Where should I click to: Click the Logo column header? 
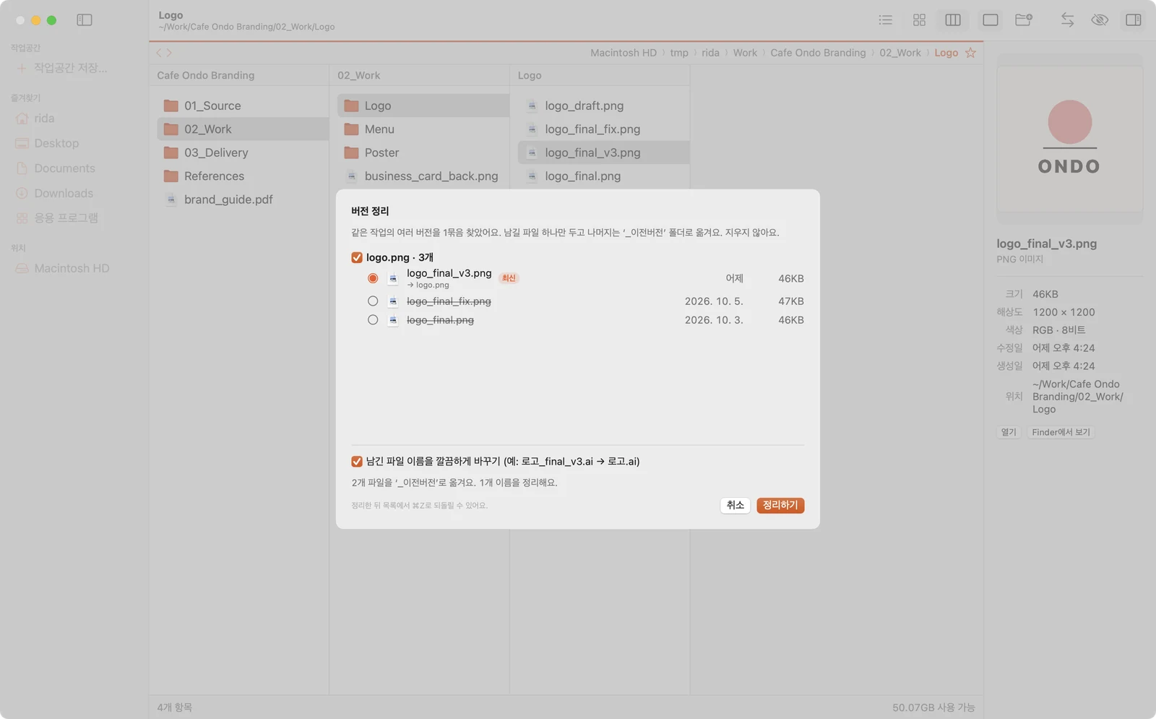[x=530, y=75]
